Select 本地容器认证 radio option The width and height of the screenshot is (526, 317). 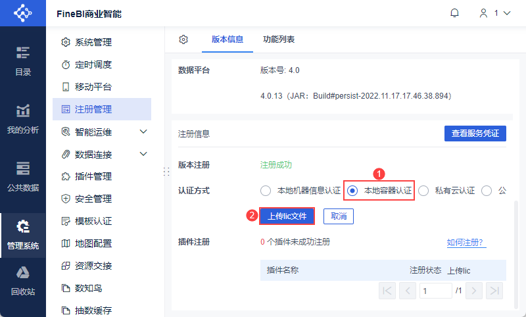[x=352, y=191]
